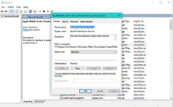Stop the service with toolbar stop icon
Screen dimensions: 173x107
pyautogui.click(x=44, y=11)
